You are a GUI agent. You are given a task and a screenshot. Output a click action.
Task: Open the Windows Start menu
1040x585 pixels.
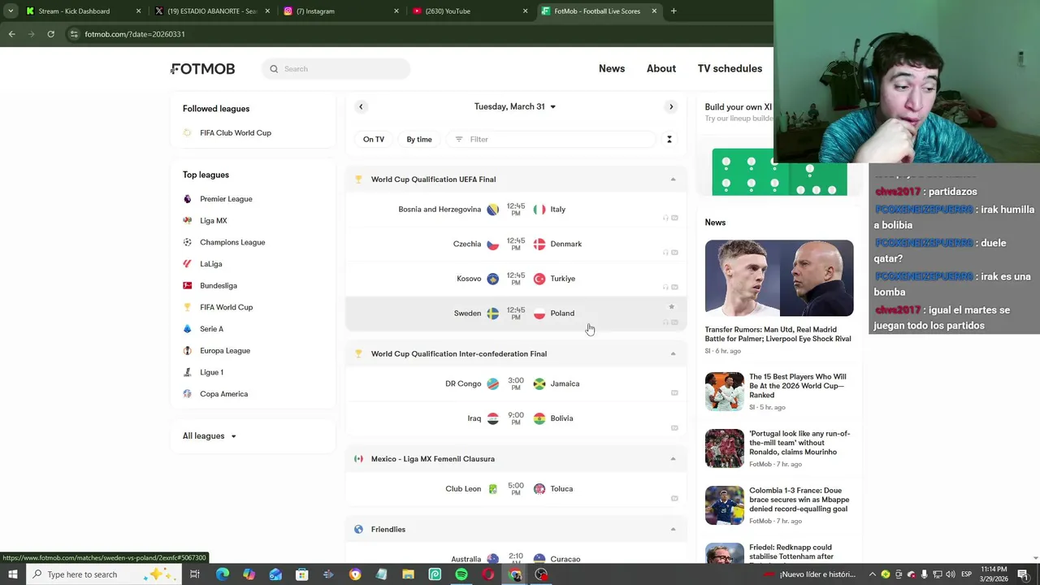pos(12,574)
